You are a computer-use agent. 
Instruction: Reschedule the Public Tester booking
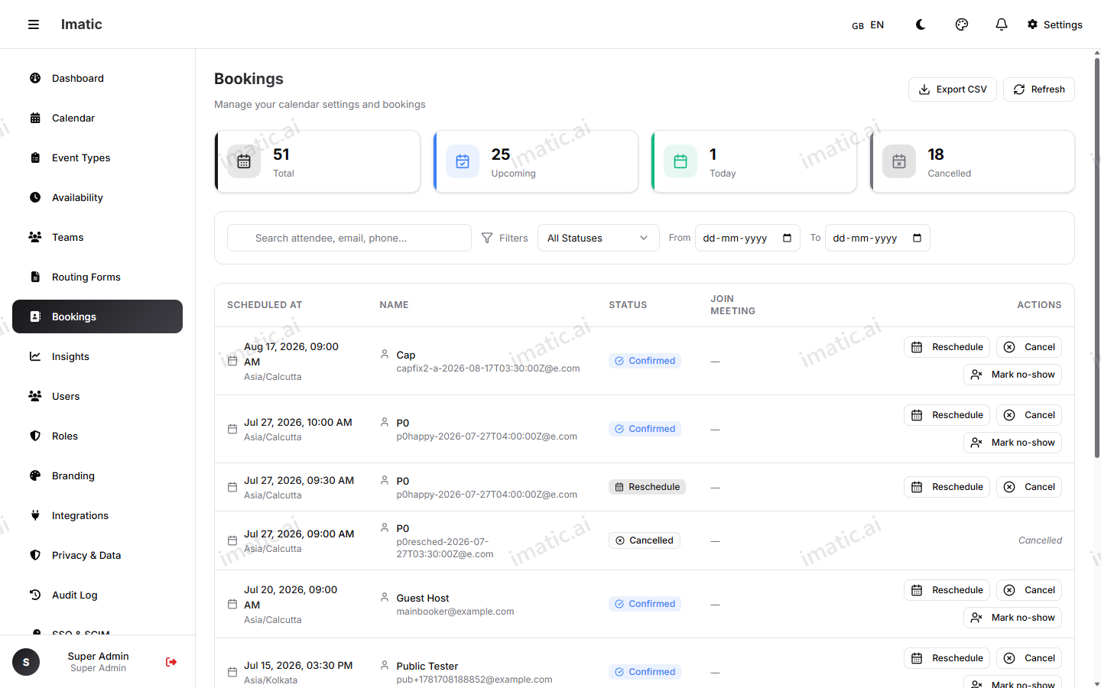pos(947,658)
